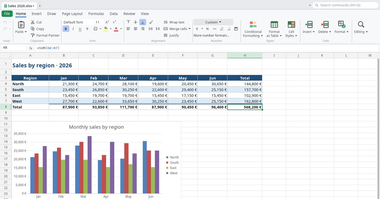Toggle italic formatting
The image size is (380, 199).
click(x=73, y=29)
